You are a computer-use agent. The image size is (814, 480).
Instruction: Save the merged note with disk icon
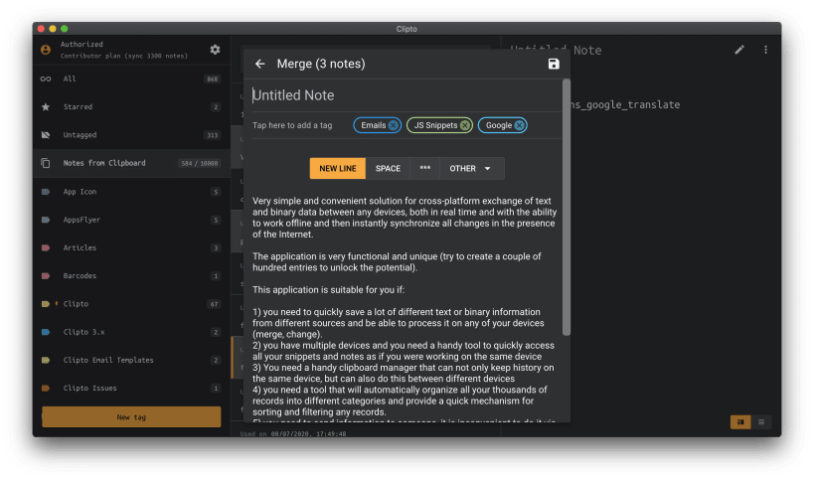click(x=554, y=64)
